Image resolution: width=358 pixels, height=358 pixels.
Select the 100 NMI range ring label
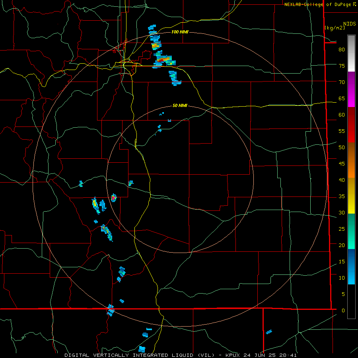(x=180, y=32)
